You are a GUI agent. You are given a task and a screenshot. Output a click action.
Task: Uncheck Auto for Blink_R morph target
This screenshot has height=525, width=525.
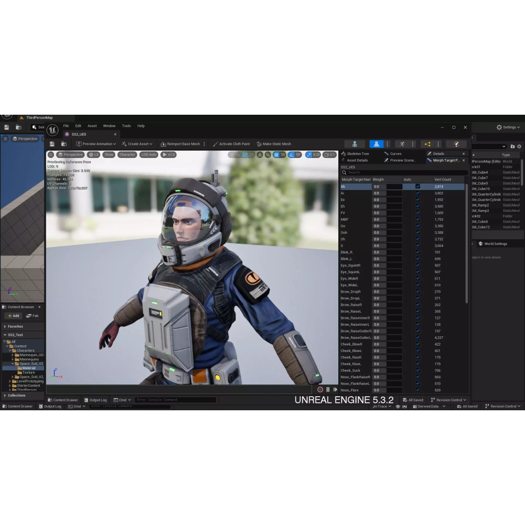[418, 252]
